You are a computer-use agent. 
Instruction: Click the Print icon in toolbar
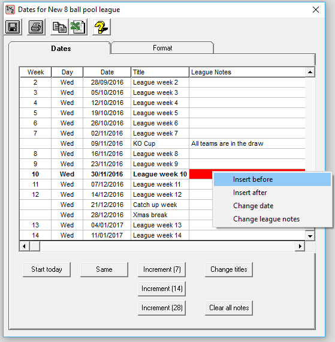click(36, 27)
